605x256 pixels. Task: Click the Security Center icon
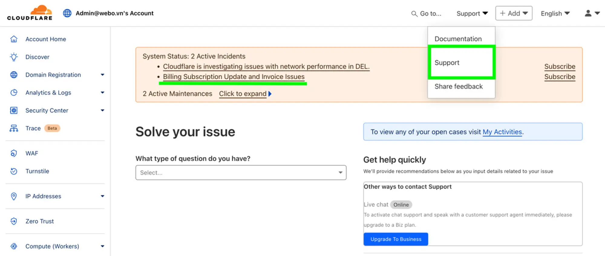(x=14, y=110)
